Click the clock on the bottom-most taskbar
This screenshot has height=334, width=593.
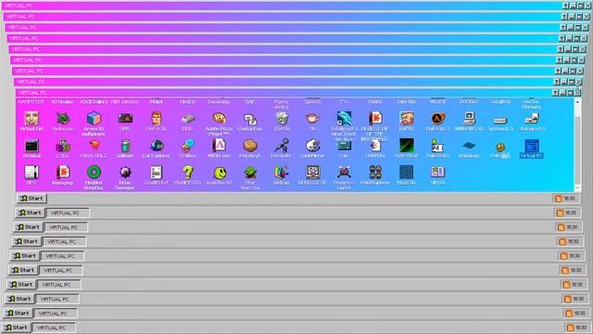(x=581, y=328)
